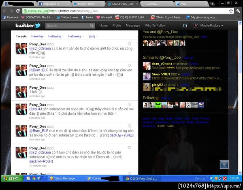
Task: Switch to the Pony browser tab
Action: click(192, 4)
